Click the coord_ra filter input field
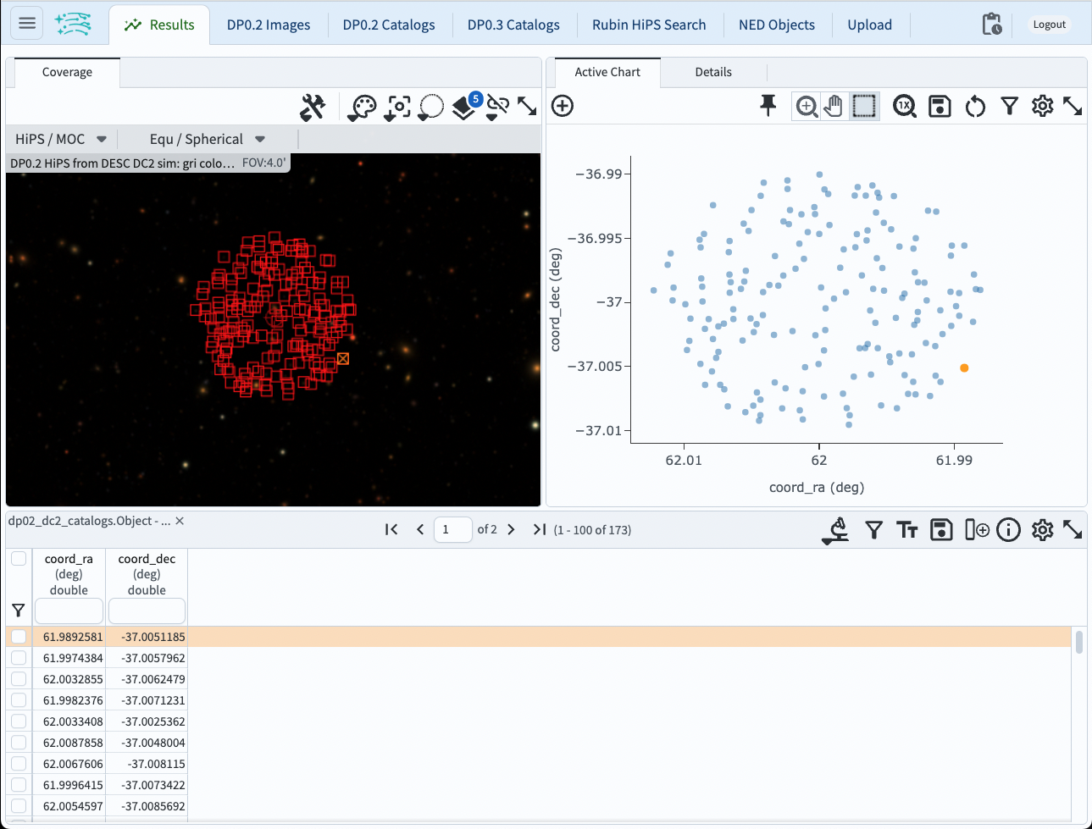 click(69, 611)
